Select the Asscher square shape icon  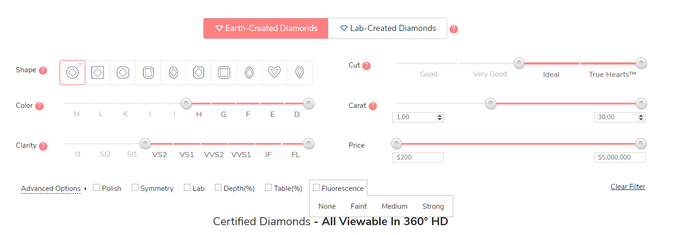[224, 72]
